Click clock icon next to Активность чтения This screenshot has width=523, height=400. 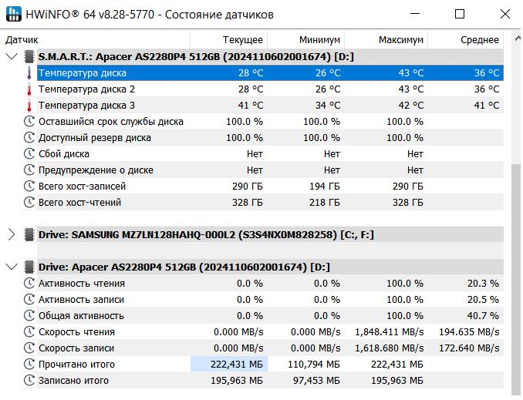pyautogui.click(x=29, y=284)
